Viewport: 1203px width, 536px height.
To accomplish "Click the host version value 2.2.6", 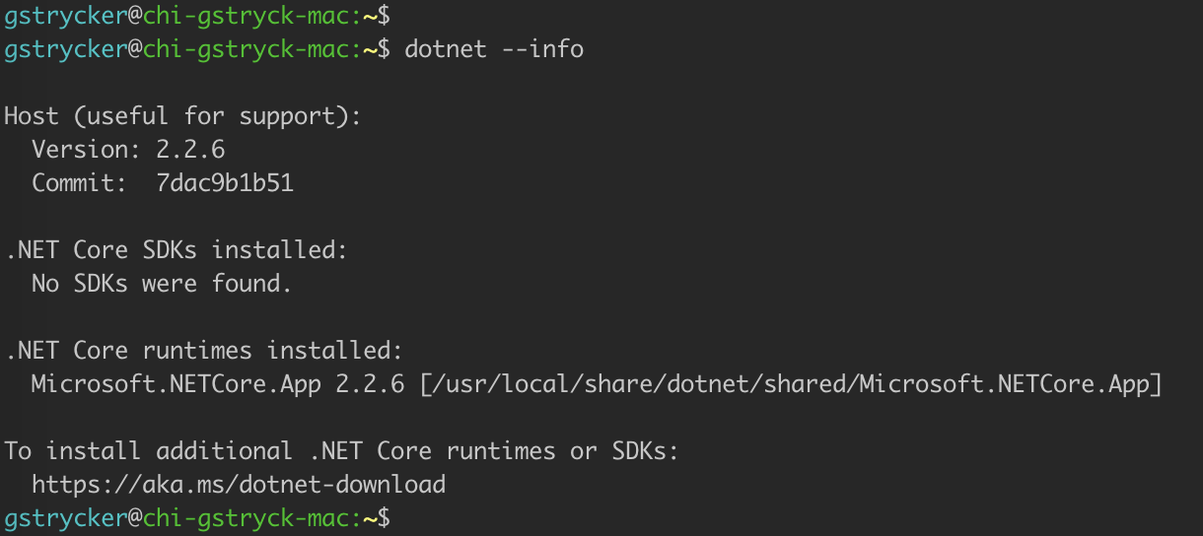I will [190, 150].
